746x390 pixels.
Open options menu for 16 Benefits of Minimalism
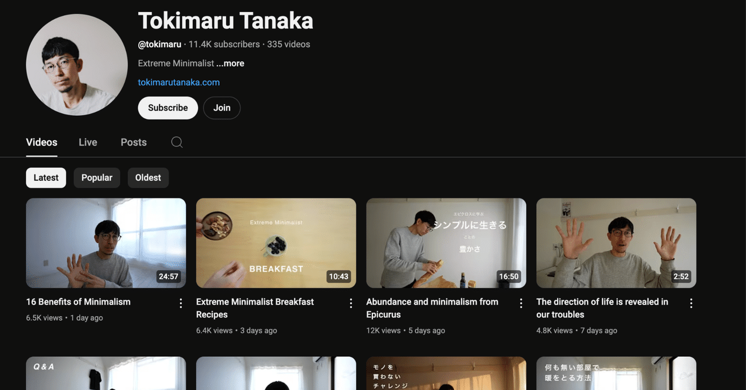tap(180, 303)
